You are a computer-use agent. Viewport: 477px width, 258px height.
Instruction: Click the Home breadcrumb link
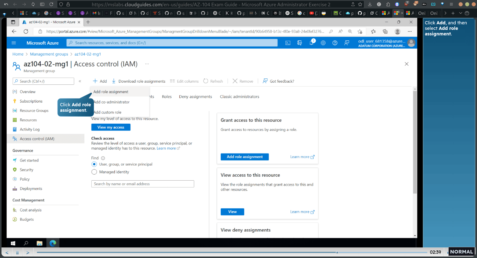point(18,54)
